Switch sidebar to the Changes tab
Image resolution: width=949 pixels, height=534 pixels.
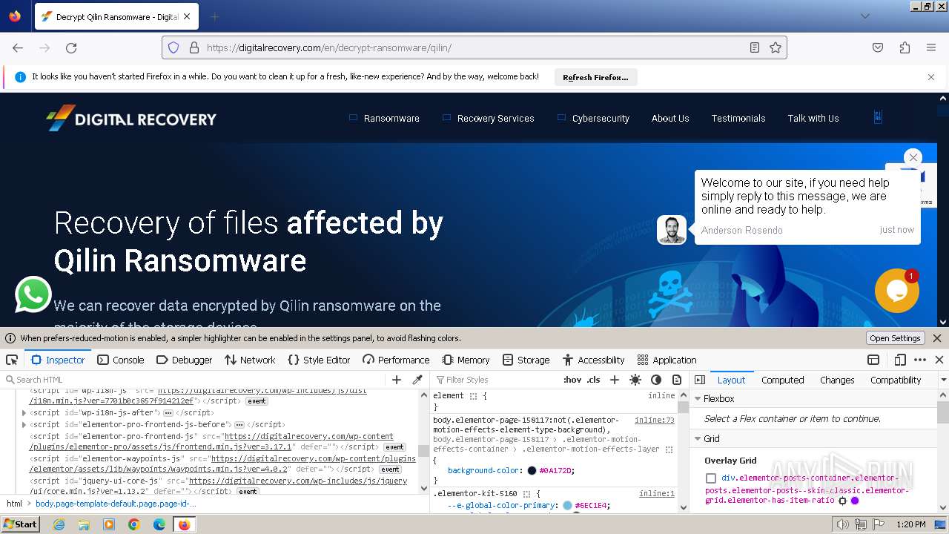coord(837,380)
